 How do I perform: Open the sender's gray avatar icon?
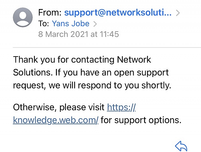coord(23,17)
